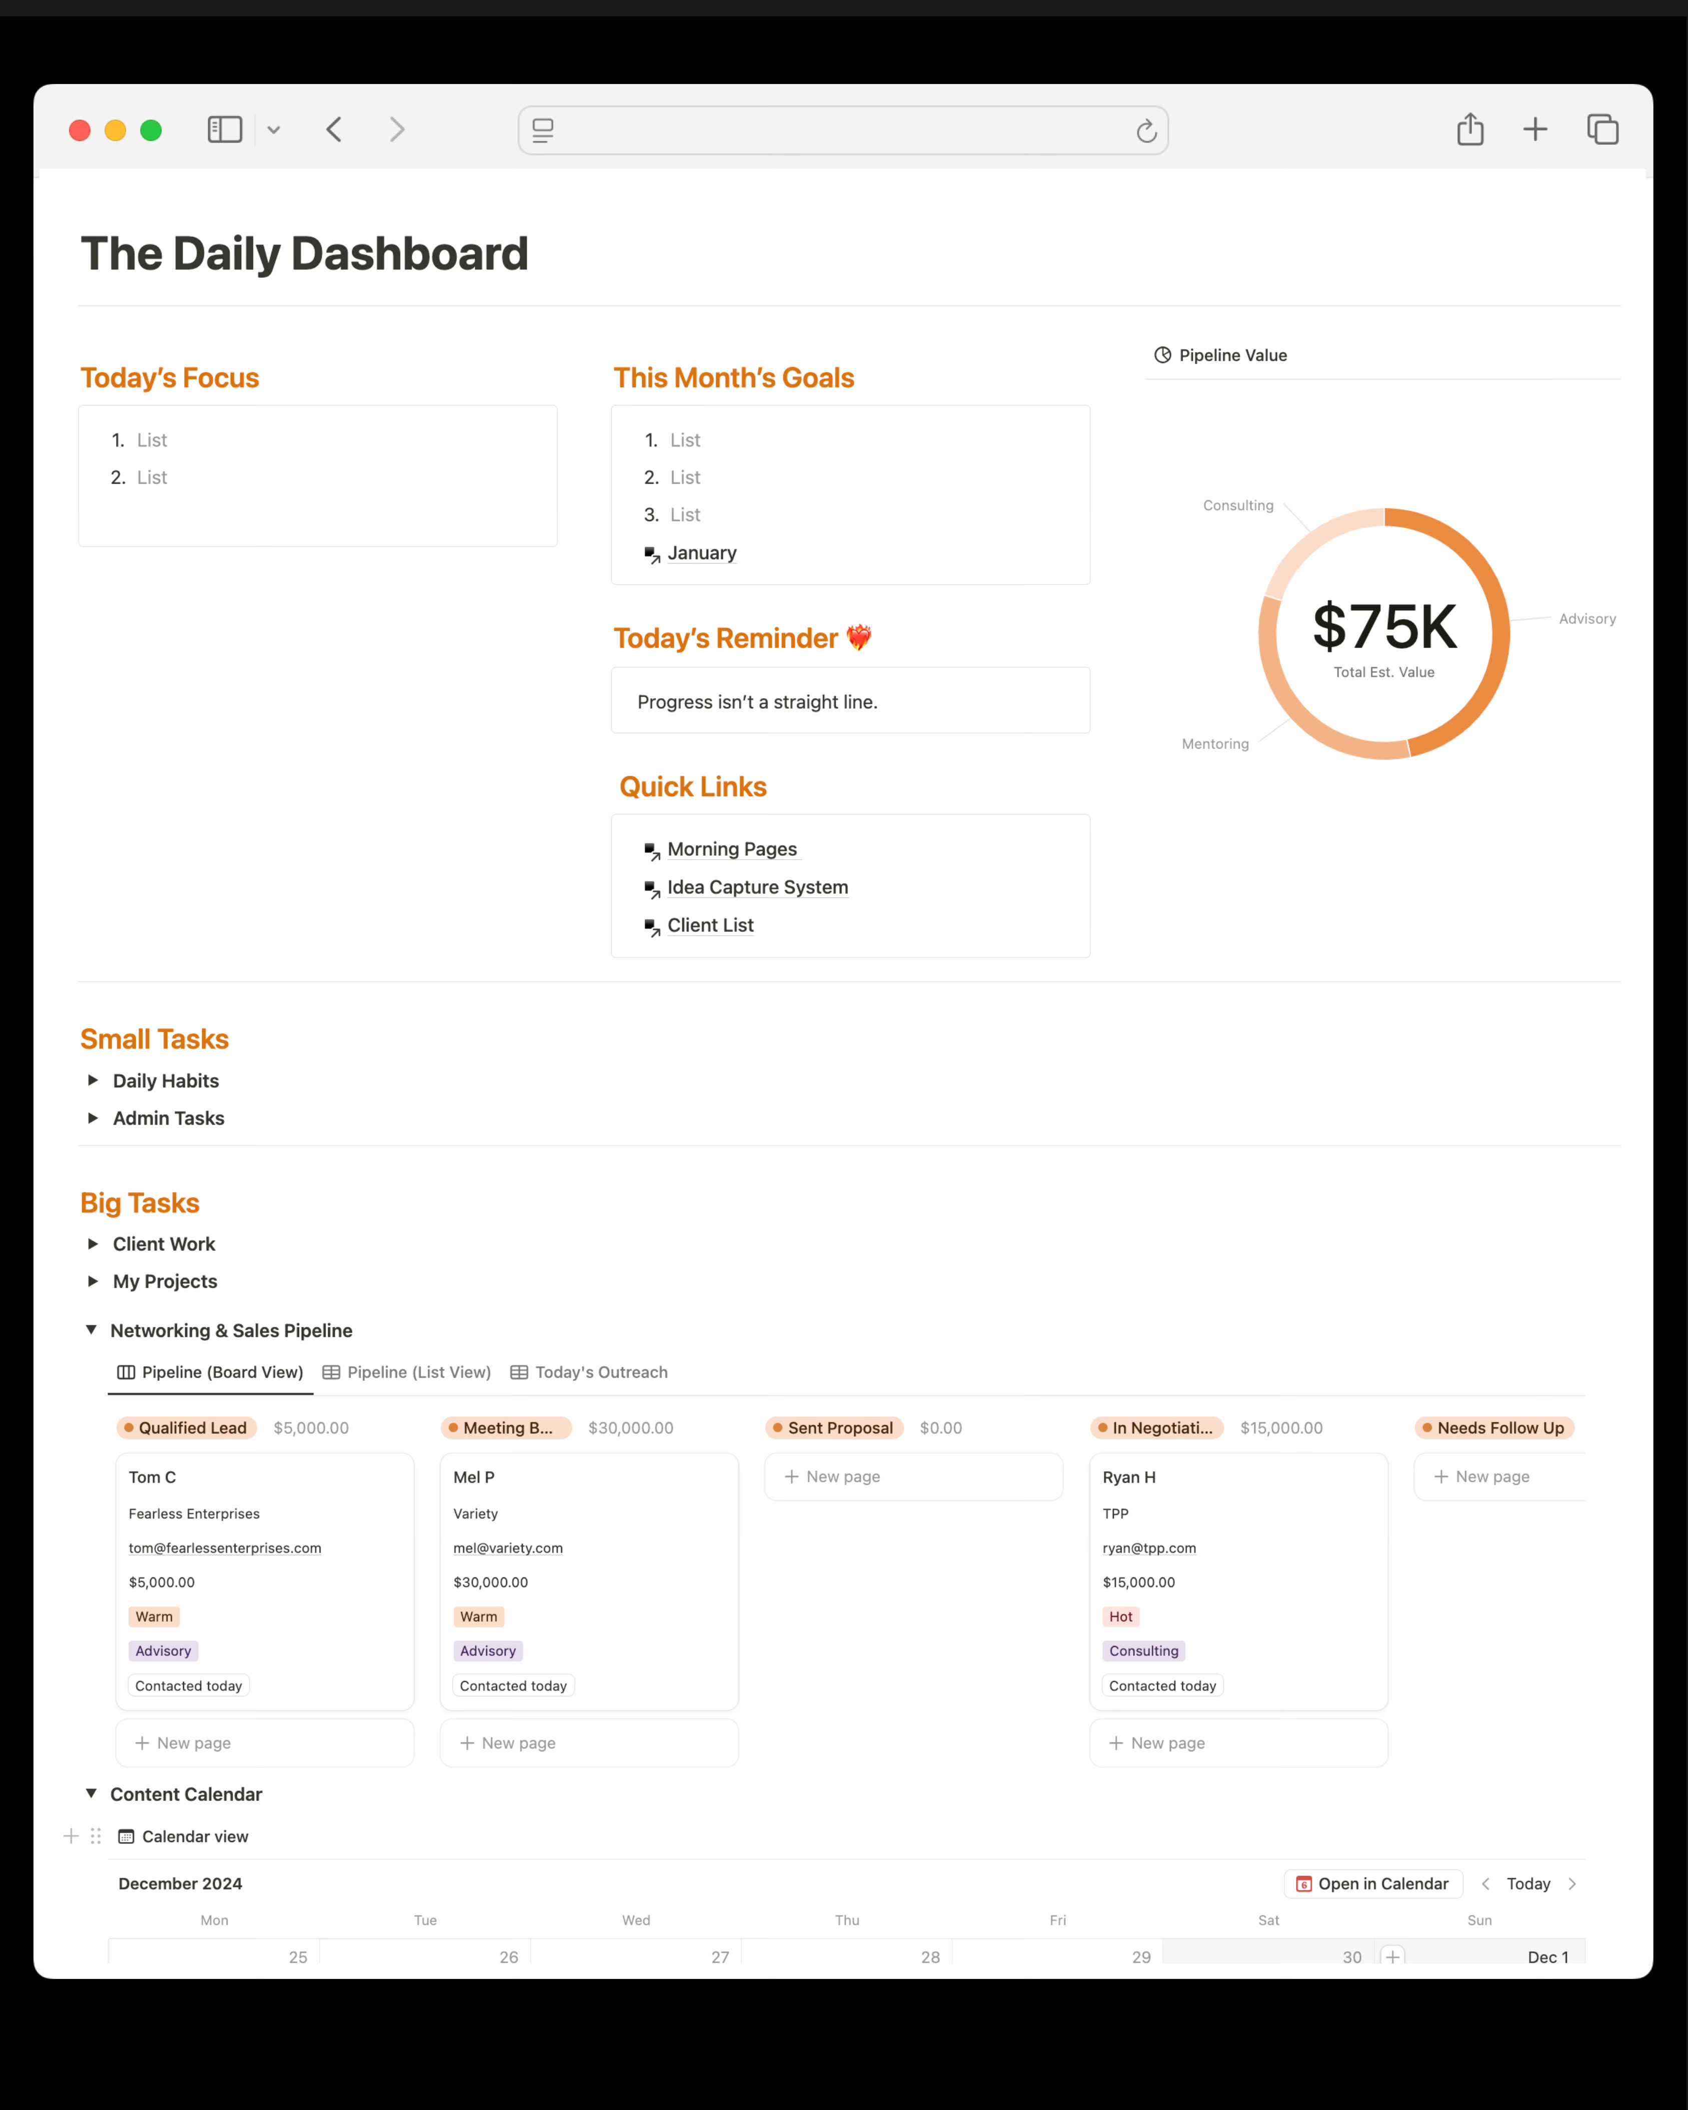Image resolution: width=1688 pixels, height=2110 pixels.
Task: Click the $75K total value in donut chart
Action: (x=1384, y=626)
